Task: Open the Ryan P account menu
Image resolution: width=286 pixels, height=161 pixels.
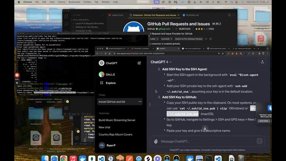Action: tap(108, 145)
